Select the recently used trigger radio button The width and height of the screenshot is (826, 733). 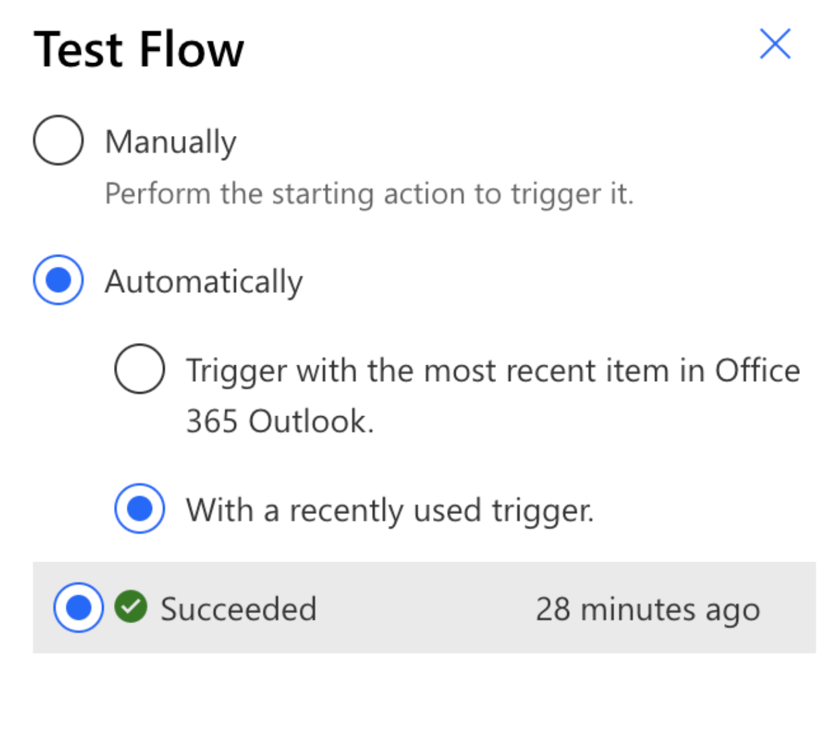tap(139, 509)
